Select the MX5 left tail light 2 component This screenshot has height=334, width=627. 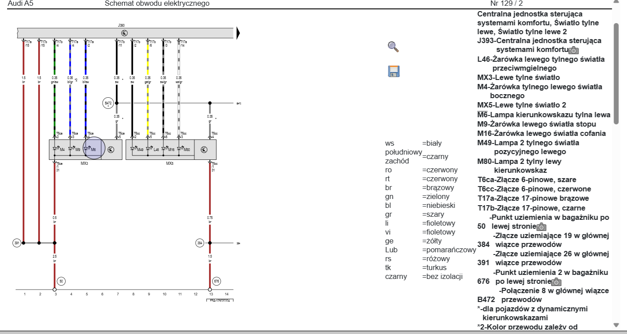171,150
